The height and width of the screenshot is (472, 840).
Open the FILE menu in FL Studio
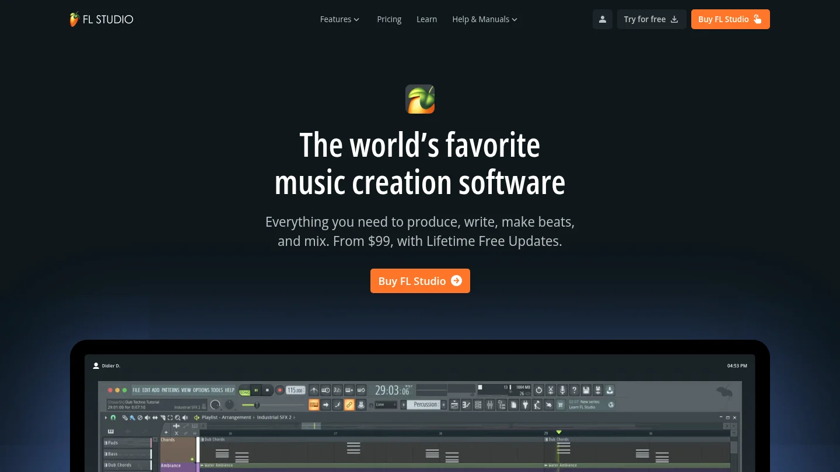pyautogui.click(x=136, y=390)
